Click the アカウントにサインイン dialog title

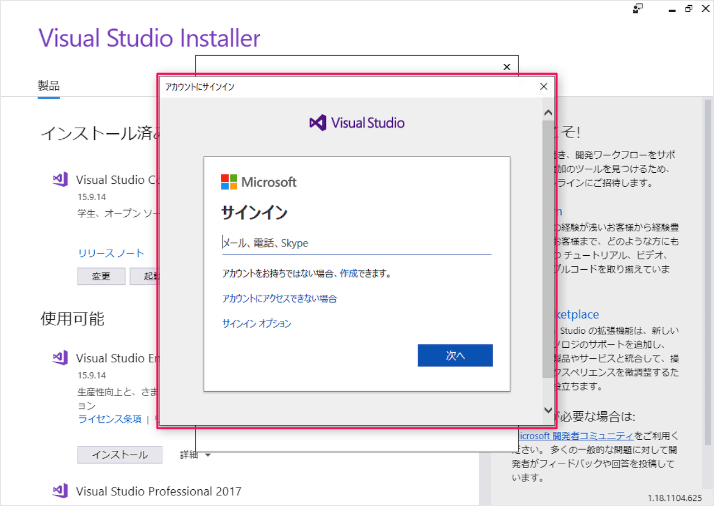[200, 87]
